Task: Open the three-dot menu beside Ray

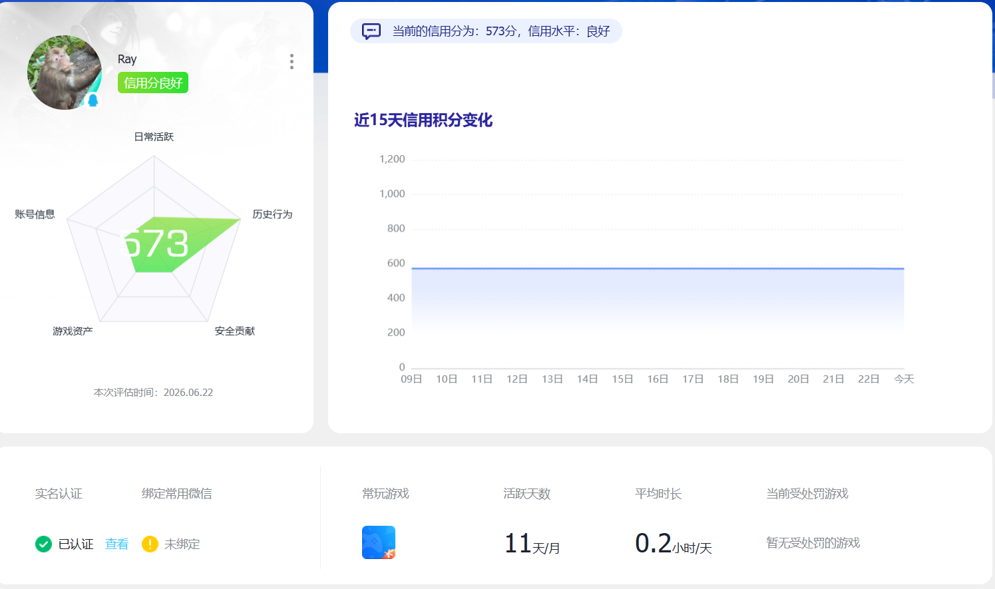Action: coord(292,62)
